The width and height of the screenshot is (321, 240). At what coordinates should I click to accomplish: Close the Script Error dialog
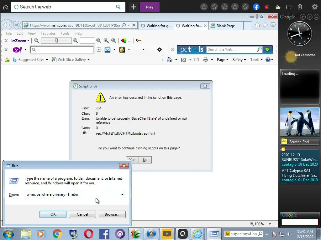pyautogui.click(x=205, y=86)
